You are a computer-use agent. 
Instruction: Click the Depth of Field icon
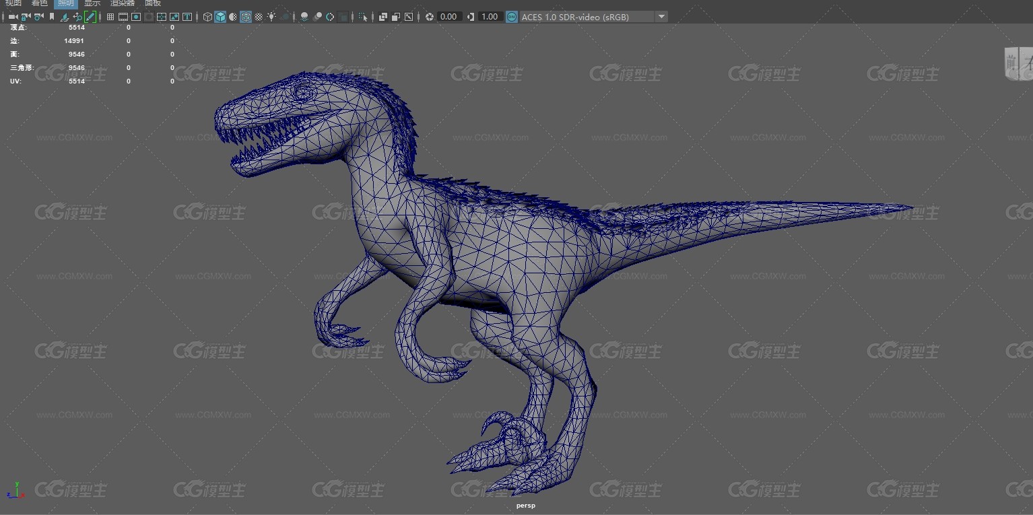[344, 17]
